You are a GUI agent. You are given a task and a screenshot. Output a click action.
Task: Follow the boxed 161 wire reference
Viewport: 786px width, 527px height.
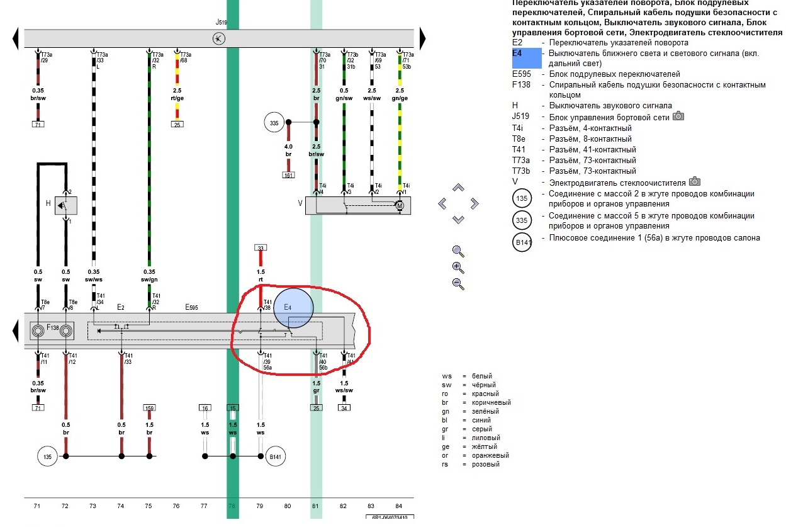point(289,174)
